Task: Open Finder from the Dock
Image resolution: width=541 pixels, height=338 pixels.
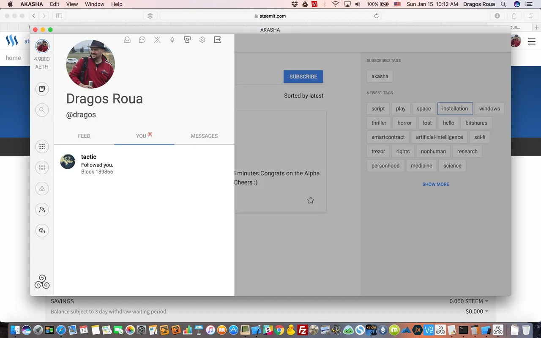Action: 15,330
